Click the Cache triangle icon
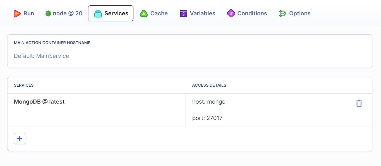The height and width of the screenshot is (166, 381). 144,13
